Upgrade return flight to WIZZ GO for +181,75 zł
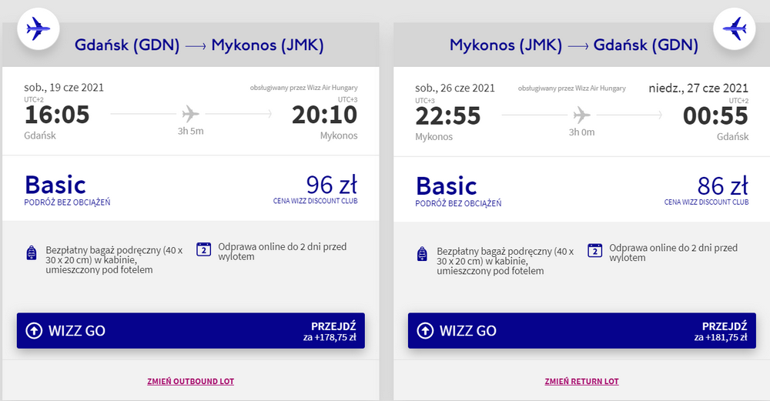770x401 pixels. (582, 330)
